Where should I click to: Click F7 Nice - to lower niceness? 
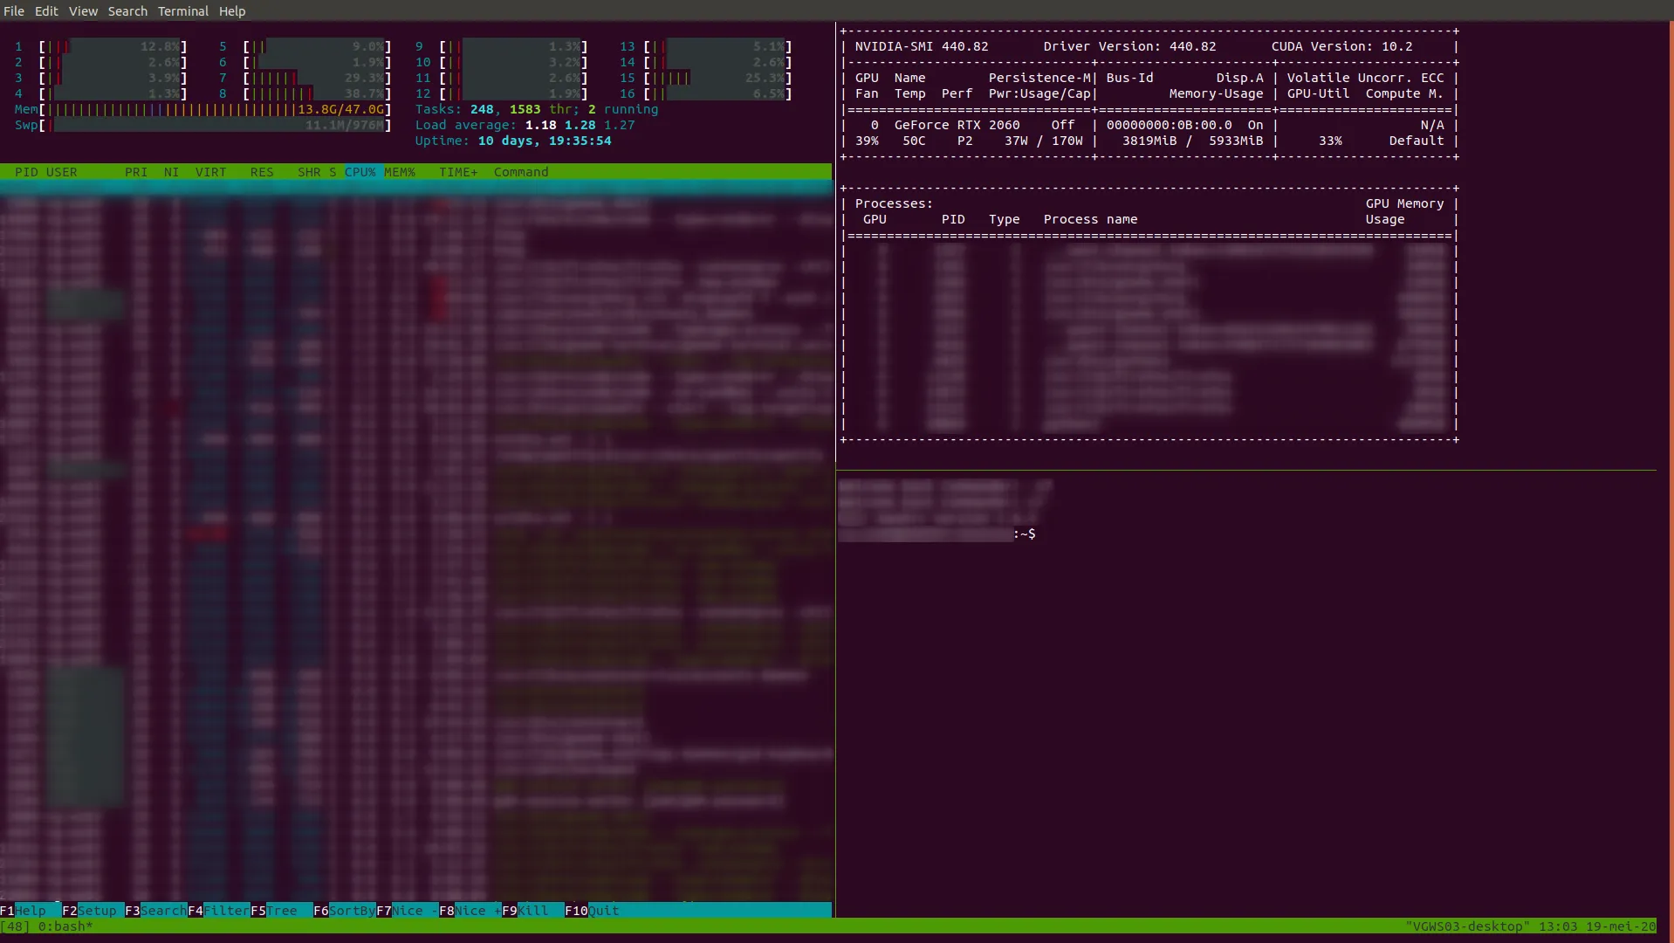pyautogui.click(x=408, y=911)
